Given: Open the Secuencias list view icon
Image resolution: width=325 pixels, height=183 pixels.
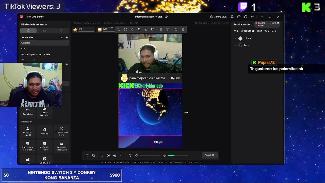Looking at the screenshot, I should pos(61,37).
